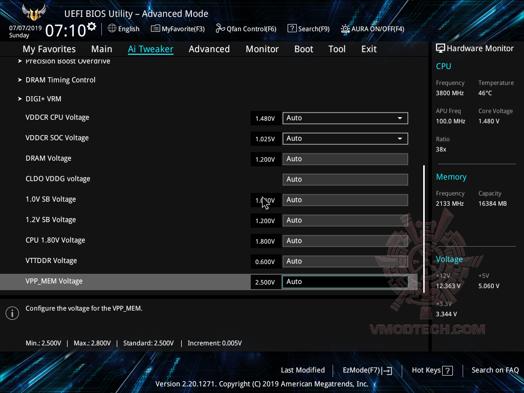Click the Hot Keys question mark icon
524x393 pixels.
[x=447, y=370]
